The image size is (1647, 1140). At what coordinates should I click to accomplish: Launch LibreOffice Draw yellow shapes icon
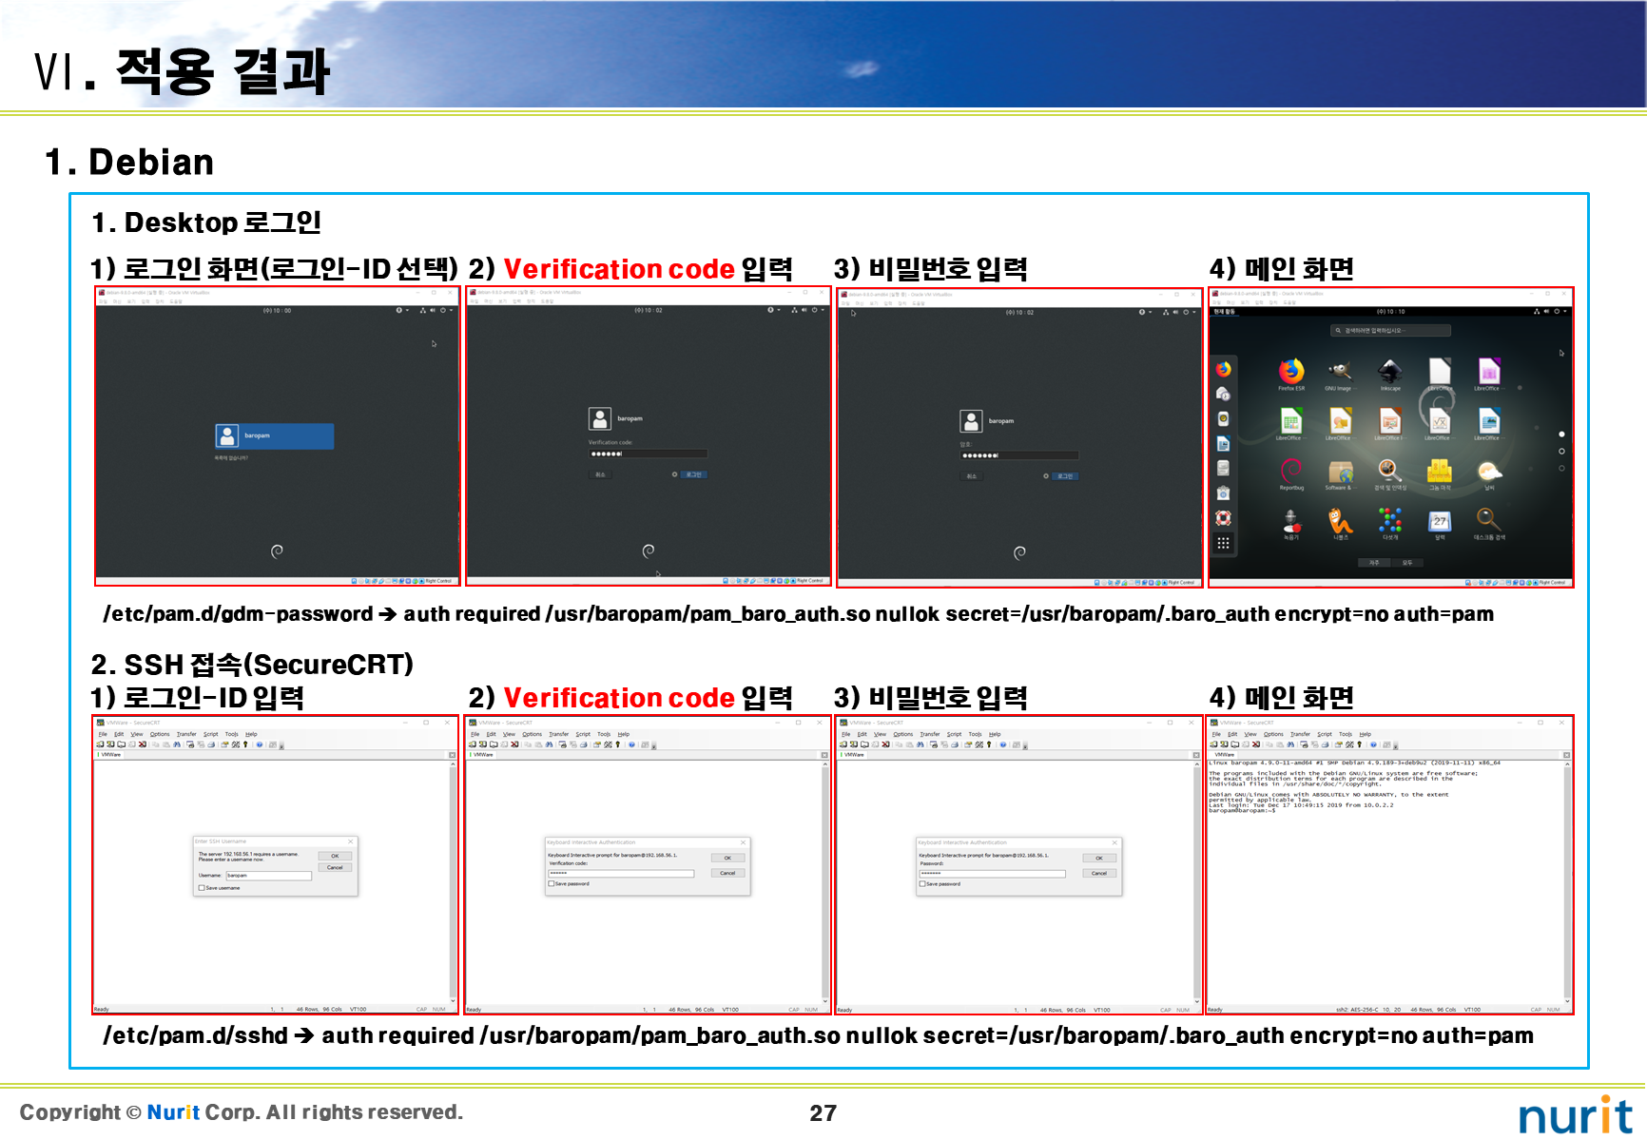pyautogui.click(x=1340, y=421)
